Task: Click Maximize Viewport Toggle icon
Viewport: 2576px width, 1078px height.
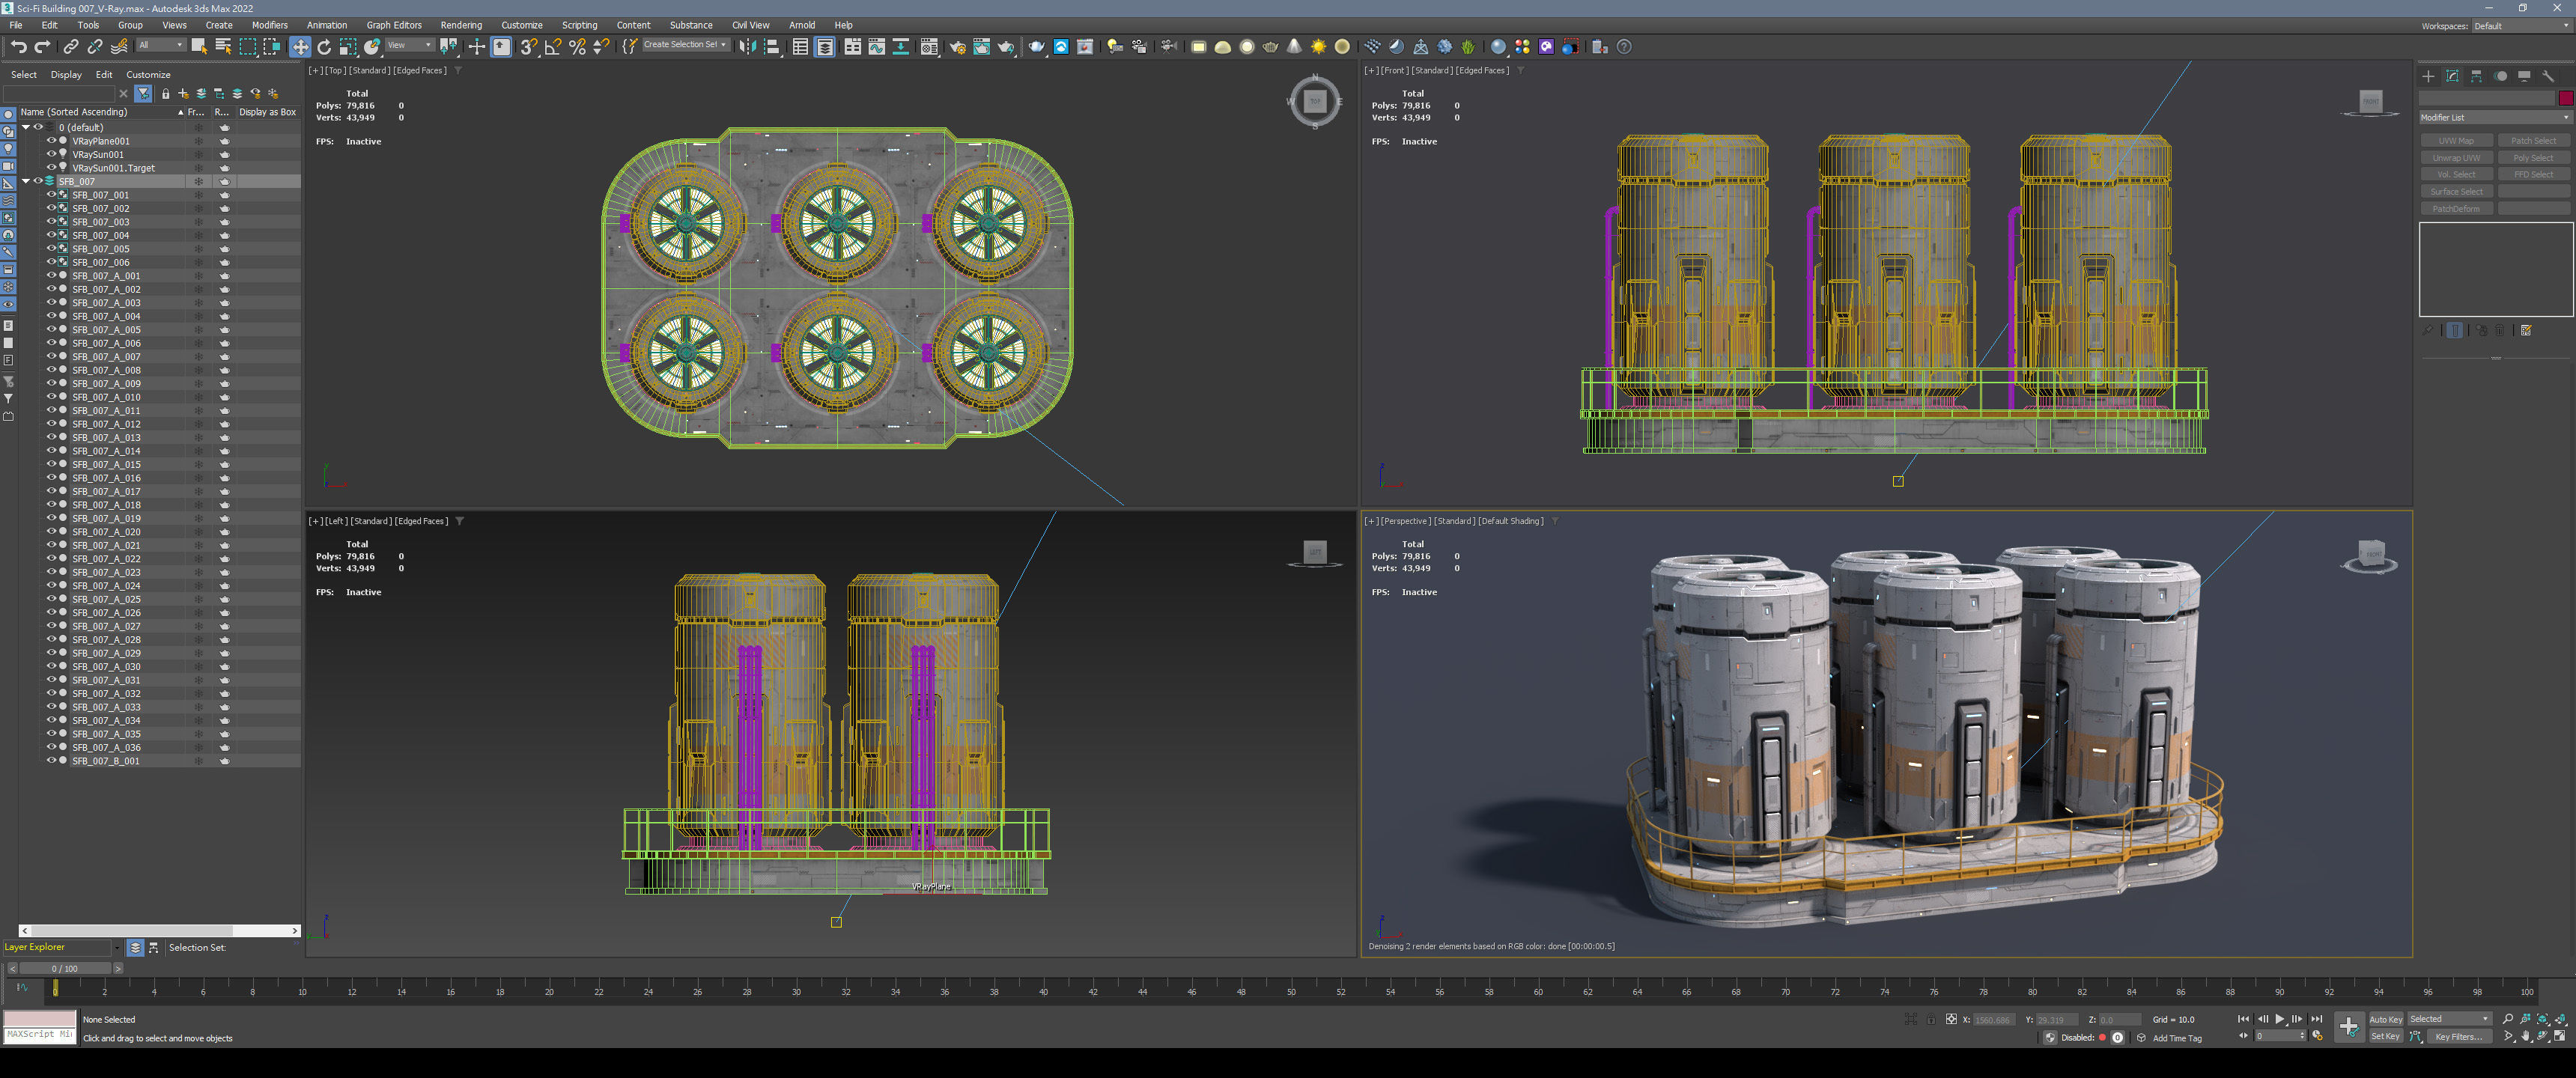Action: 2560,1036
